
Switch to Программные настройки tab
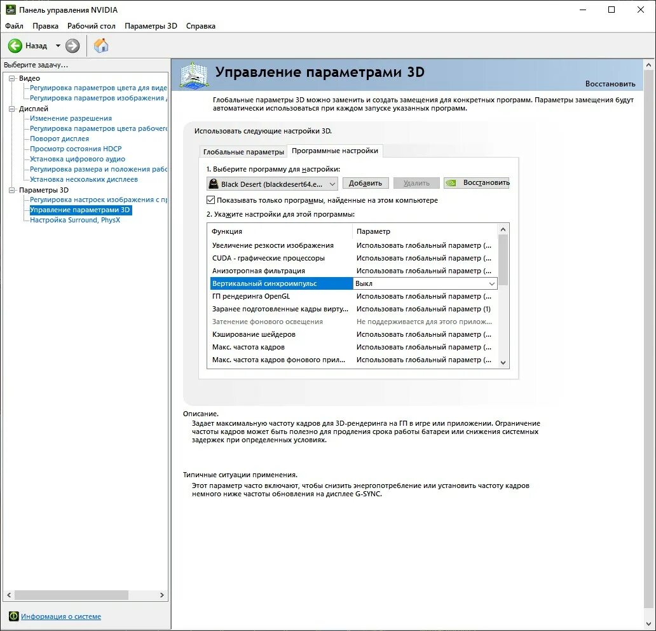coord(335,151)
